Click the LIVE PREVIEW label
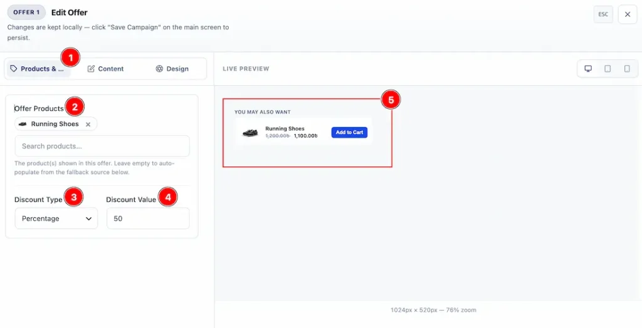 [246, 69]
